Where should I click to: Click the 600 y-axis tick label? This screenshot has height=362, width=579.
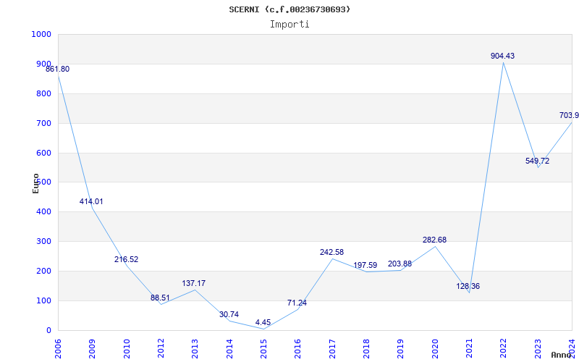[43, 153]
